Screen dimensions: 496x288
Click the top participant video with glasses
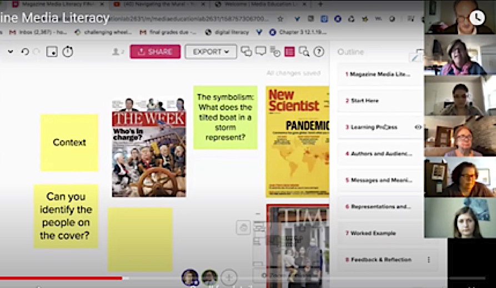(x=460, y=17)
